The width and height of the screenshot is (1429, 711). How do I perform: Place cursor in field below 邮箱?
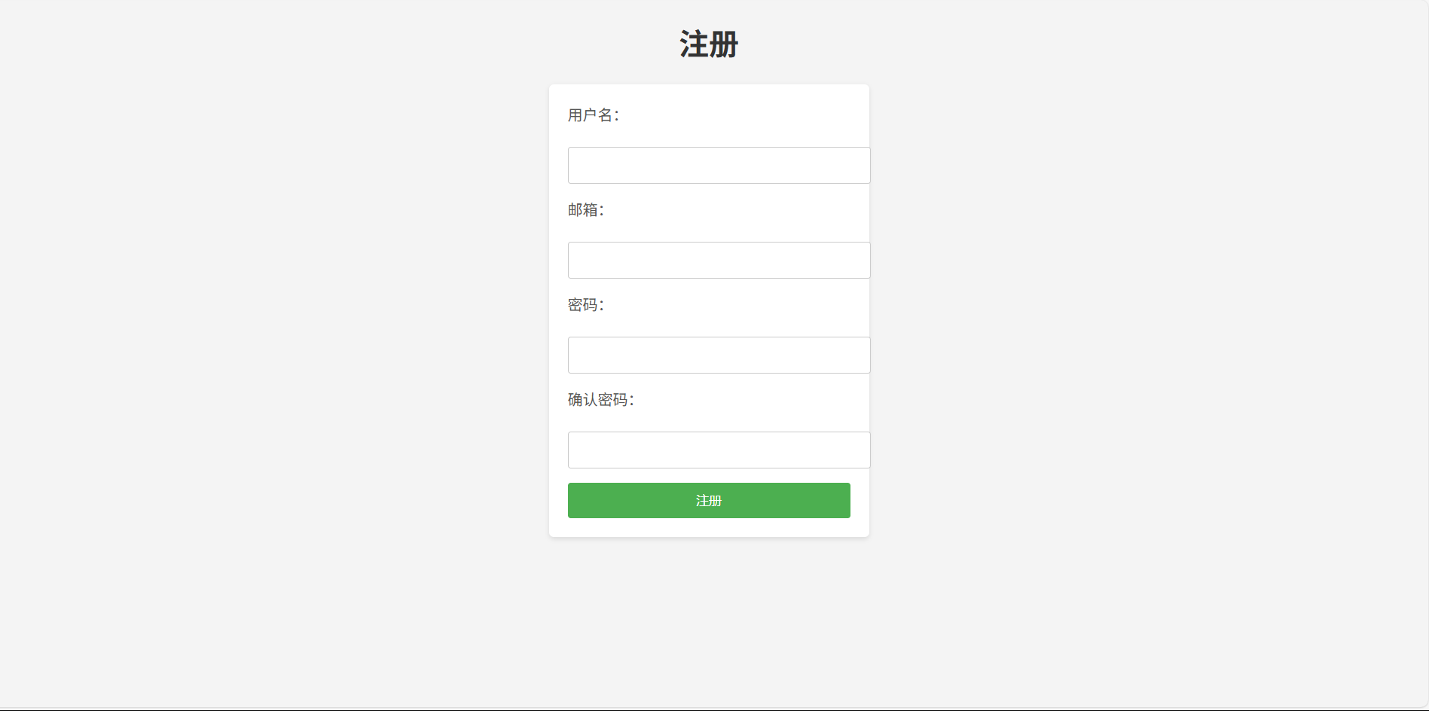click(x=719, y=260)
